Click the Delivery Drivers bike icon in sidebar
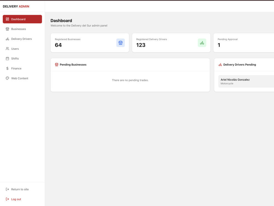Viewport: 274px width, 206px height. [7, 39]
